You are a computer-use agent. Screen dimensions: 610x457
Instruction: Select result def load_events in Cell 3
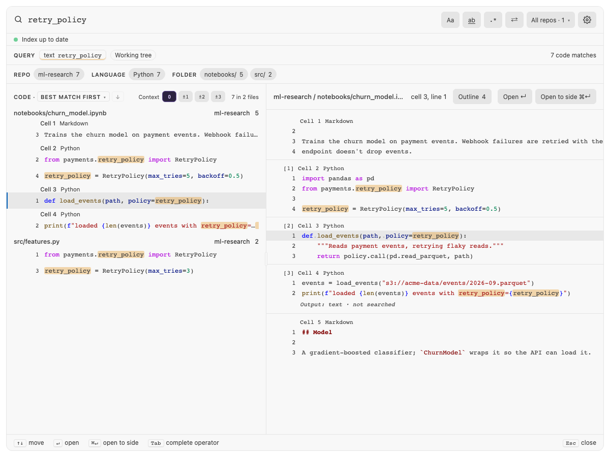tap(136, 201)
